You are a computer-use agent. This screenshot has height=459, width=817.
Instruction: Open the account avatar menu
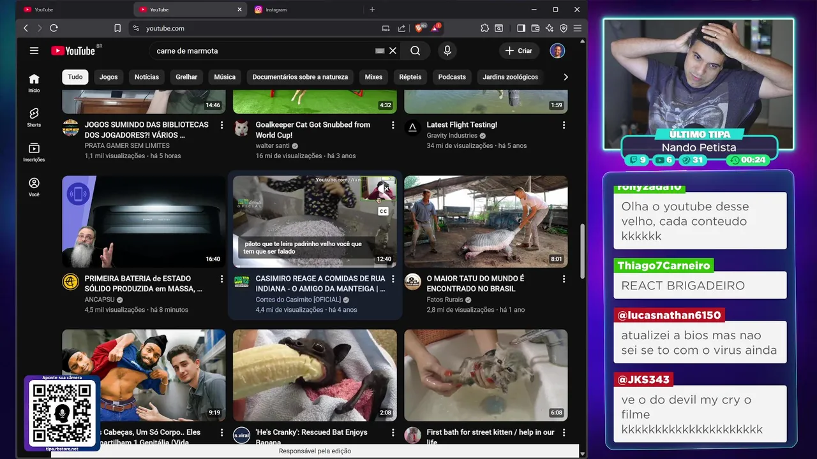tap(557, 51)
